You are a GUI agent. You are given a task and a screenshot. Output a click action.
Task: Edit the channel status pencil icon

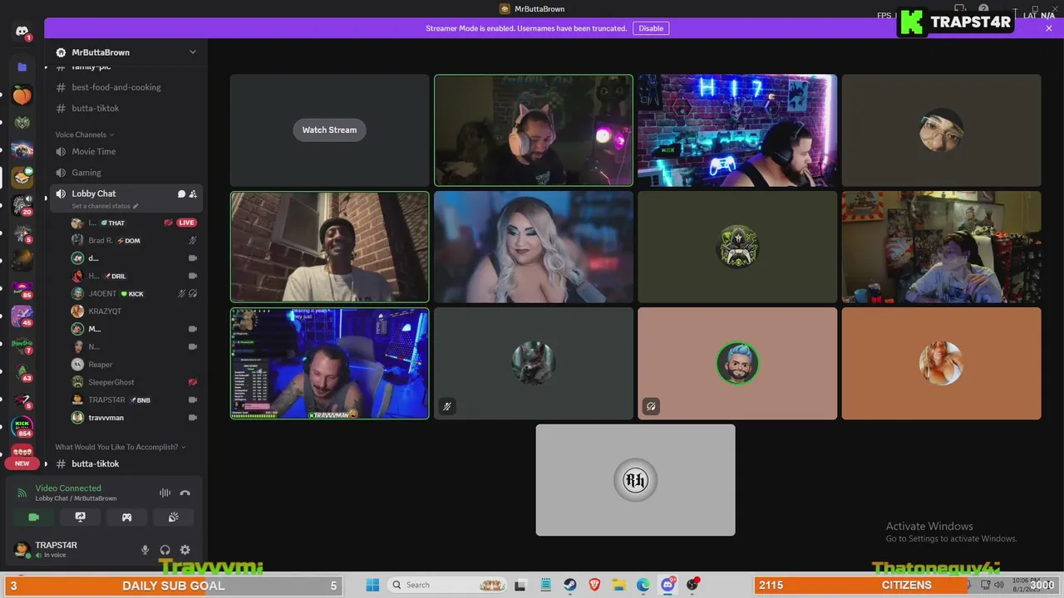(x=135, y=206)
